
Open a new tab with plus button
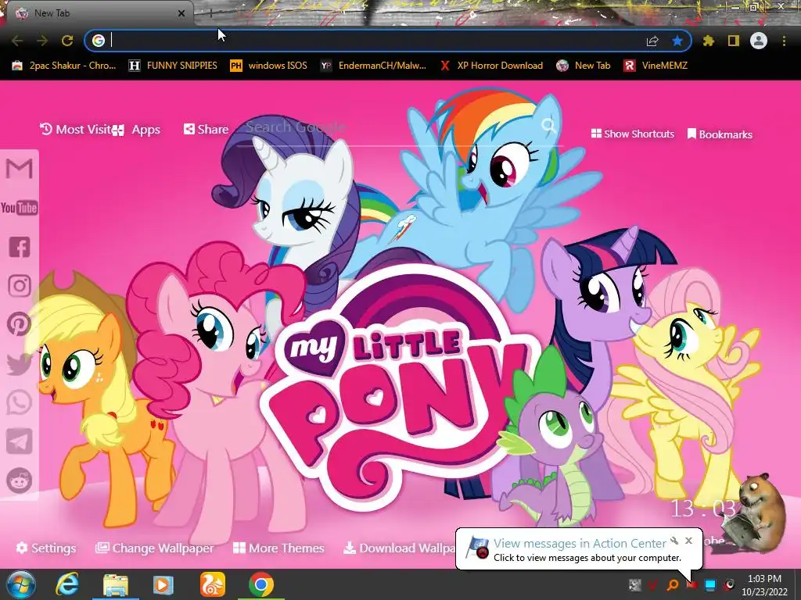coord(211,14)
